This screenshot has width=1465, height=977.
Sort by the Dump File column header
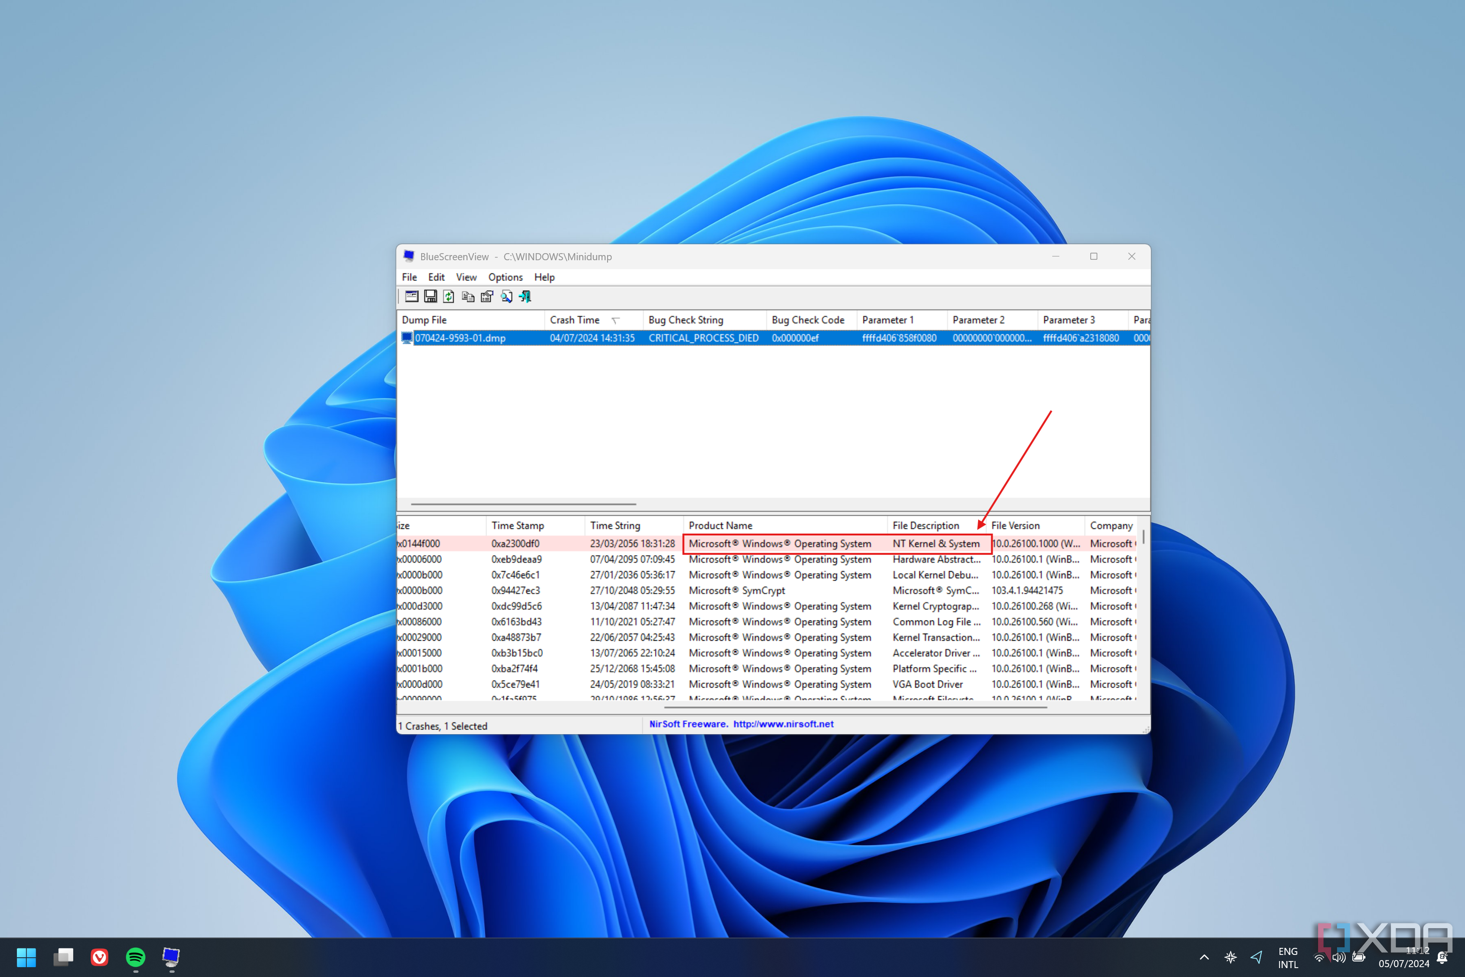[471, 320]
